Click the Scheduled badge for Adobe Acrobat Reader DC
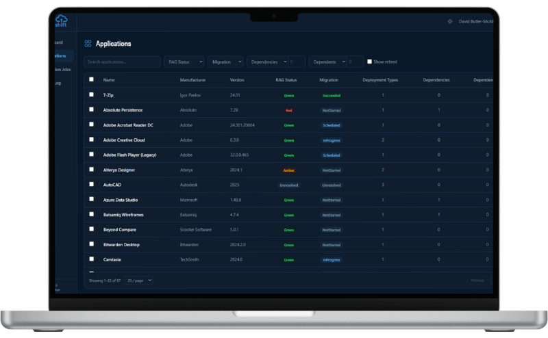This screenshot has height=338, width=548. pos(331,125)
